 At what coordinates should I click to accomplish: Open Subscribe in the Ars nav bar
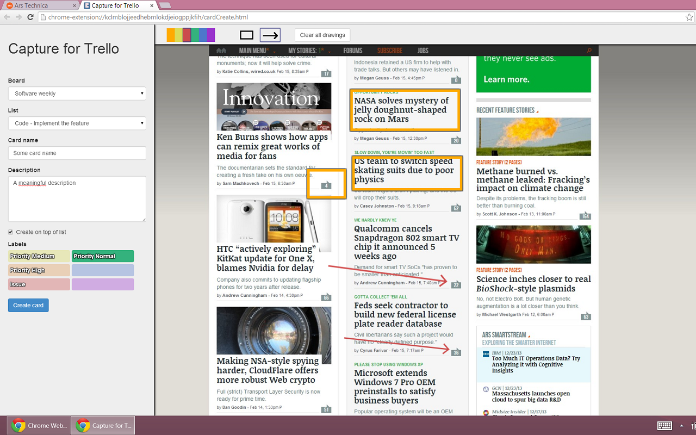point(390,51)
